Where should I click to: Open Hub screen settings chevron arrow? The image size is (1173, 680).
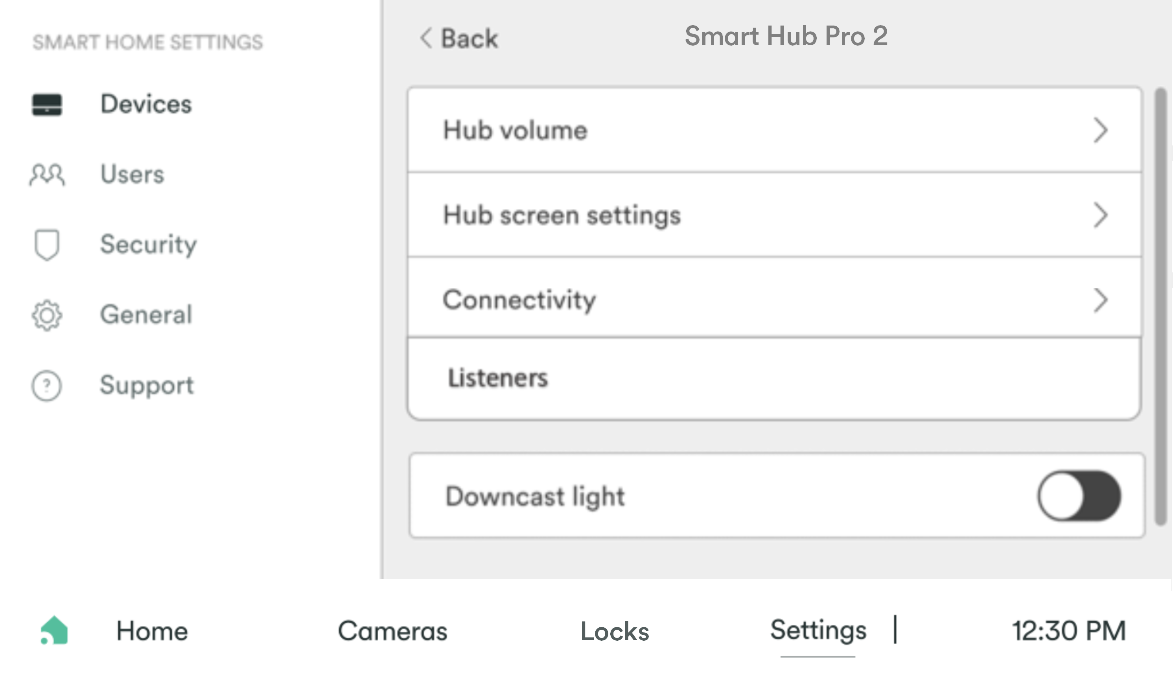(1100, 215)
